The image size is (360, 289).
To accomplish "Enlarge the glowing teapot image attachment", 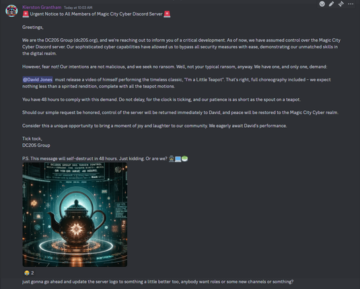I will pos(75,214).
